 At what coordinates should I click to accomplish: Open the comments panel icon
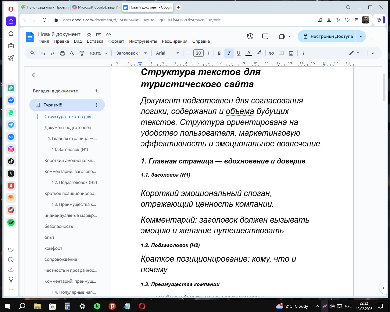coord(265,36)
